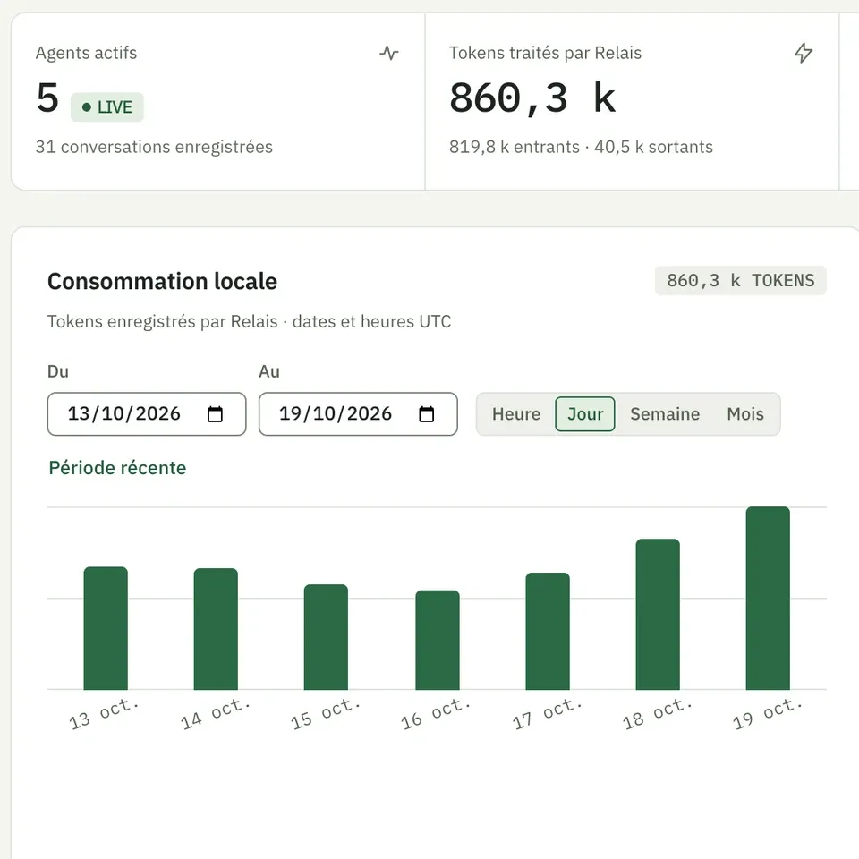Click the tallest 19 oct. bar
Image resolution: width=859 pixels, height=859 pixels.
[768, 599]
